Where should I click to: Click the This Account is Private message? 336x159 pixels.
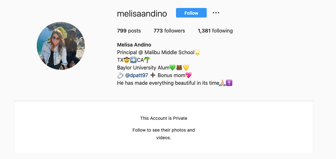click(x=164, y=118)
